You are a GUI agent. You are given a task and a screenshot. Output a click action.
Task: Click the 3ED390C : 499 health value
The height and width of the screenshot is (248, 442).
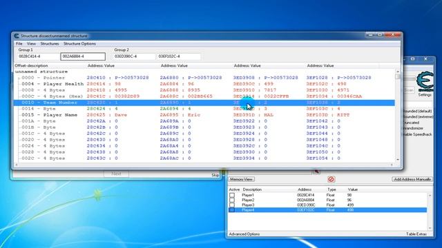click(253, 84)
